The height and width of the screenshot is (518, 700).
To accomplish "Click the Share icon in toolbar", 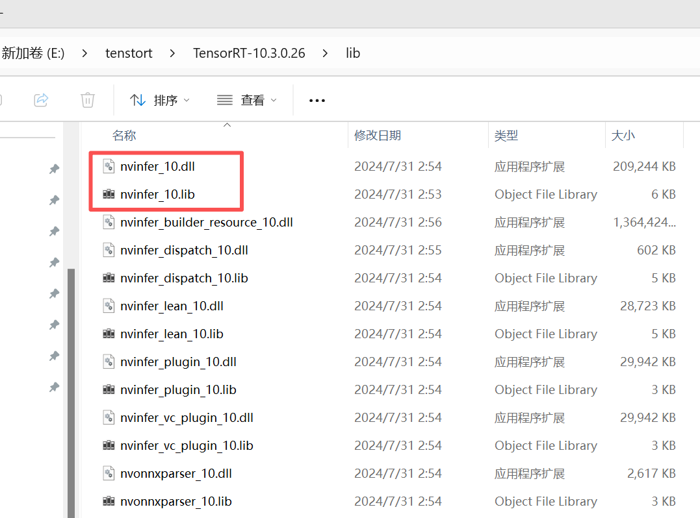I will (x=41, y=100).
